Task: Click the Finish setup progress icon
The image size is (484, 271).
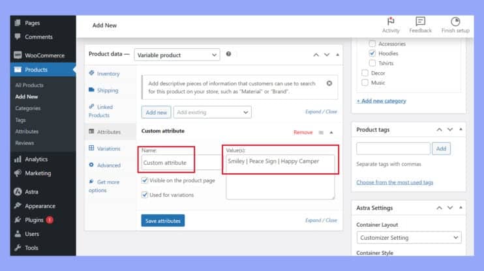Action: (455, 21)
